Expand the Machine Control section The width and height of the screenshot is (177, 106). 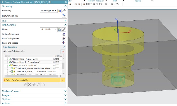point(65,91)
